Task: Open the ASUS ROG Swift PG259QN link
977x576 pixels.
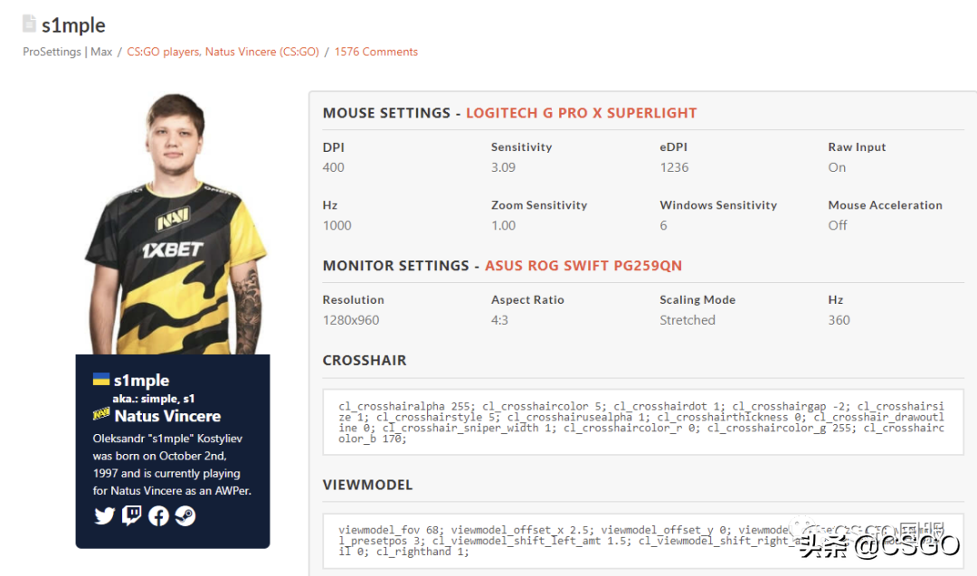Action: click(583, 266)
